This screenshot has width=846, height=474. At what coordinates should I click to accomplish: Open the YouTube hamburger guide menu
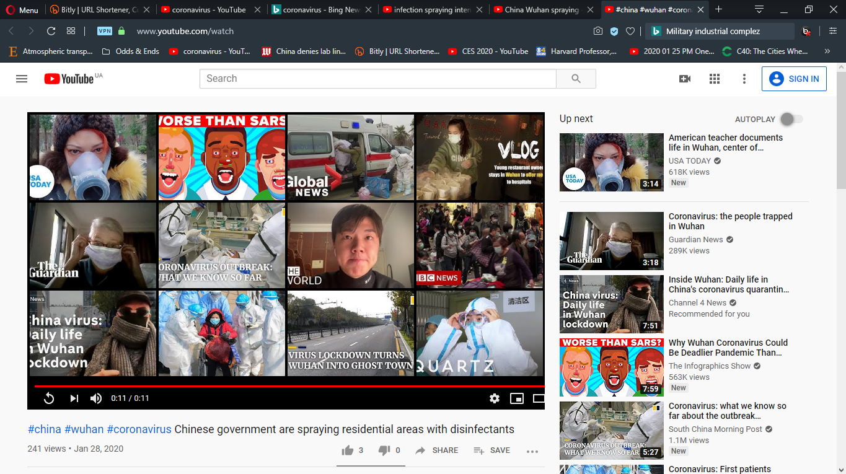(22, 79)
